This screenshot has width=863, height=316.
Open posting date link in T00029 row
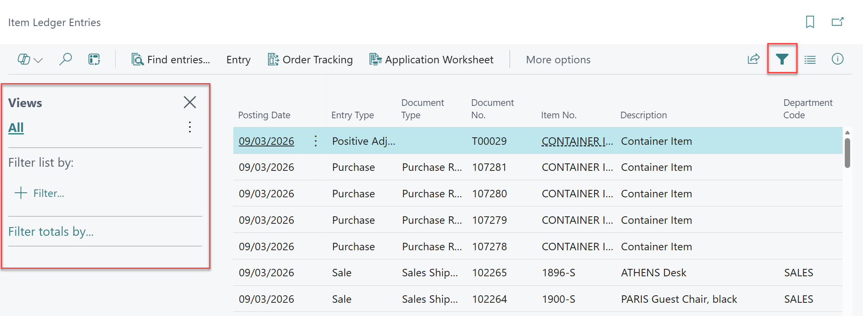click(266, 141)
